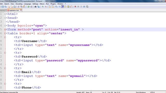
Task: Click Dos\Windows line ending in status bar
Action: [x=141, y=92]
